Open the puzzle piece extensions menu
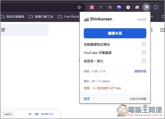The width and height of the screenshot is (165, 119). coord(155,7)
